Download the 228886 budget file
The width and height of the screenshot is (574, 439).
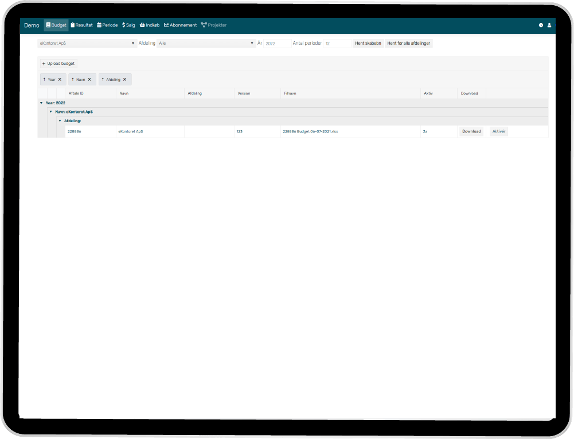pos(471,132)
